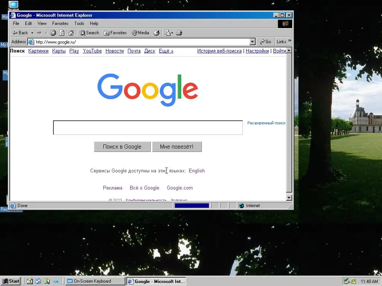Stop page loading with the Stop icon
The width and height of the screenshot is (382, 286).
53,33
